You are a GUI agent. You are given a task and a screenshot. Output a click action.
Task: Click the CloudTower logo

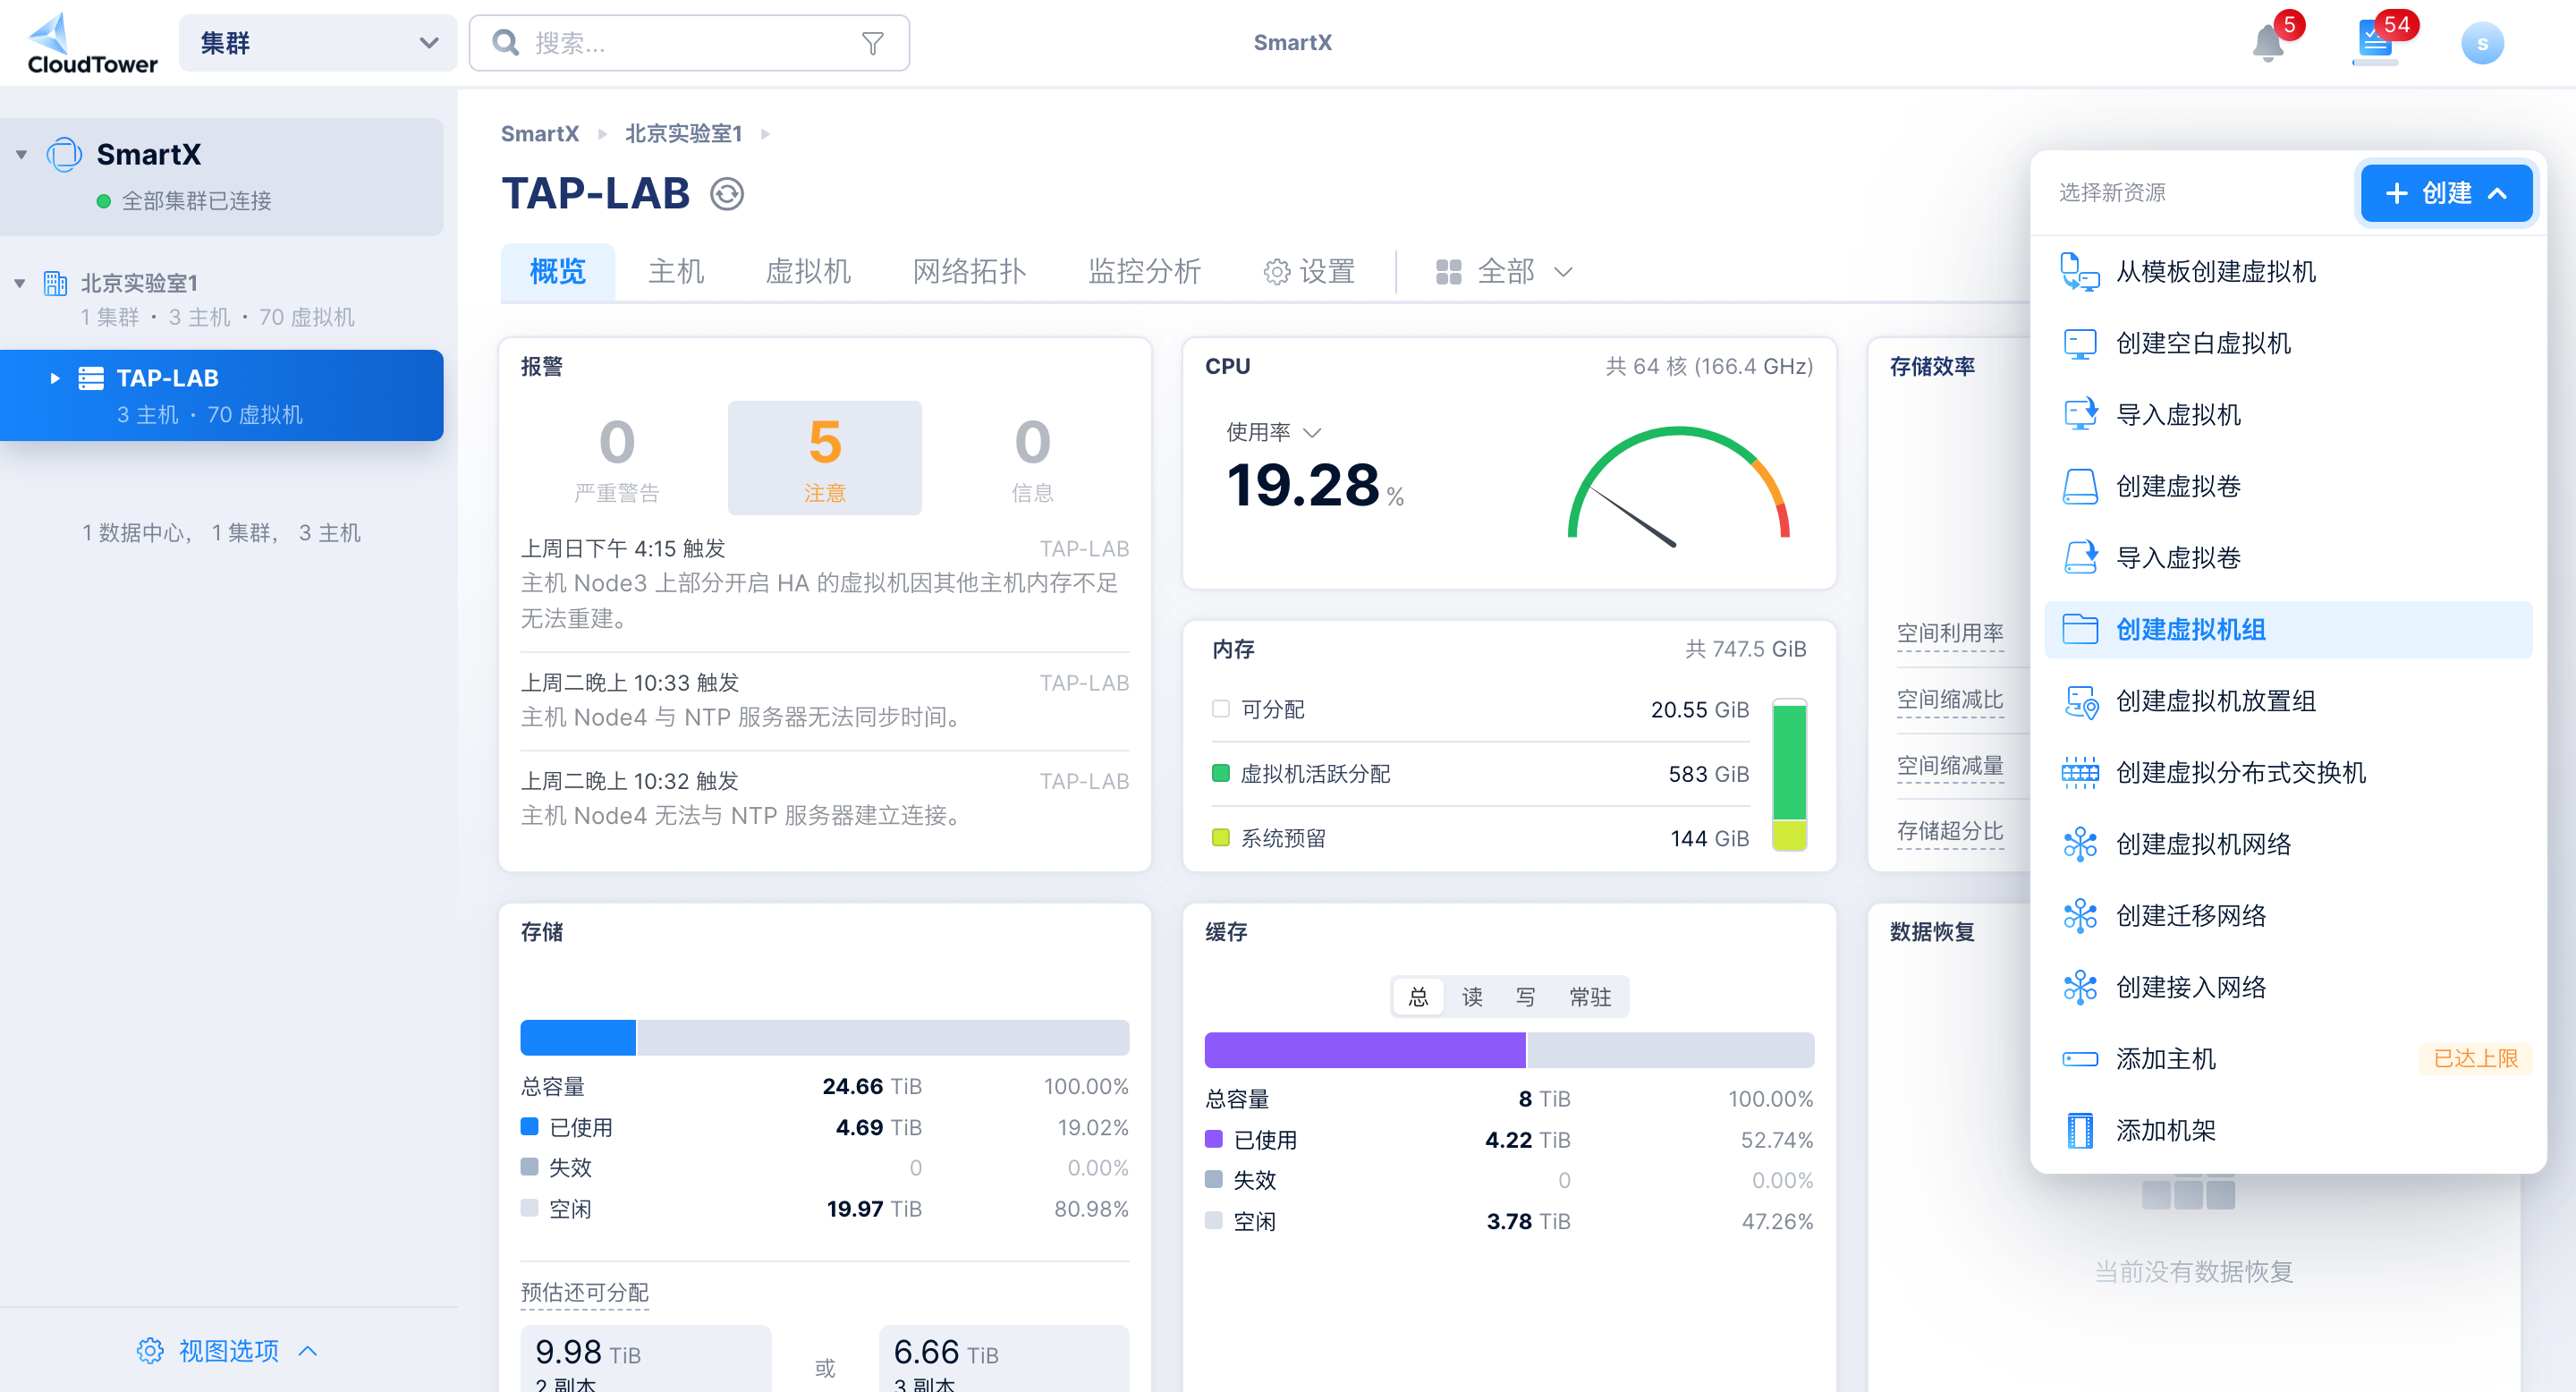point(92,43)
